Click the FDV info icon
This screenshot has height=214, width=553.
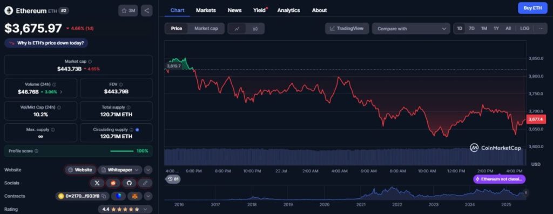[x=121, y=85]
